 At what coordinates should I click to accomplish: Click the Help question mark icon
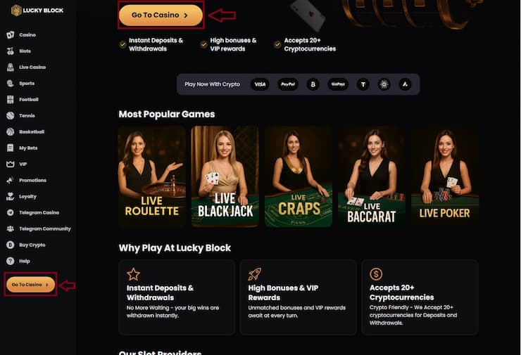click(11, 261)
